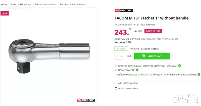Click Add to my wishlist link
The width and height of the screenshot is (201, 106).
pyautogui.click(x=128, y=89)
